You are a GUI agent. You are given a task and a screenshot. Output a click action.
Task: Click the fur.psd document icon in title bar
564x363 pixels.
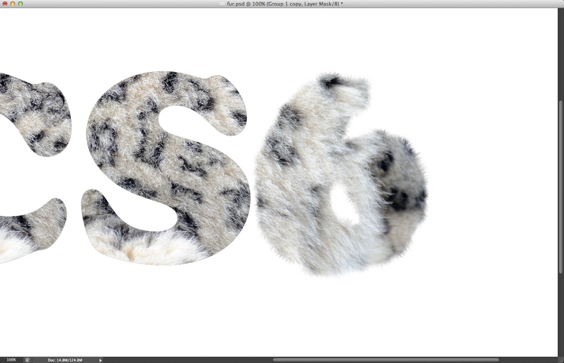pyautogui.click(x=222, y=4)
